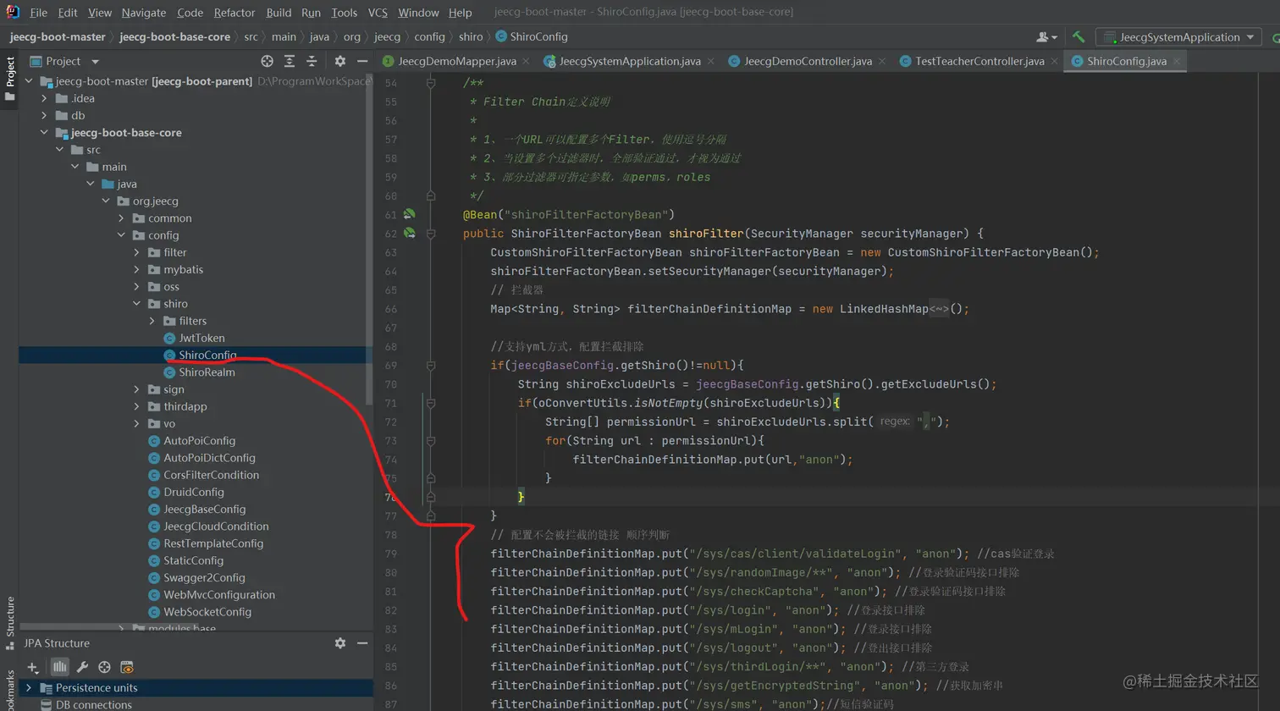Open the Structure tool window stripe button
1280x711 pixels.
tap(10, 623)
